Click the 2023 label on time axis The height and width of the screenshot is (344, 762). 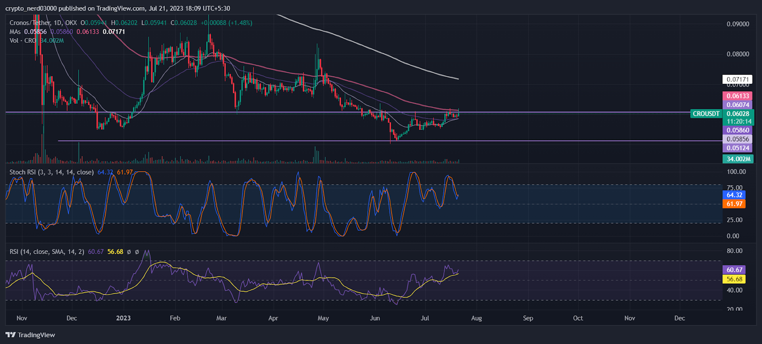point(123,318)
